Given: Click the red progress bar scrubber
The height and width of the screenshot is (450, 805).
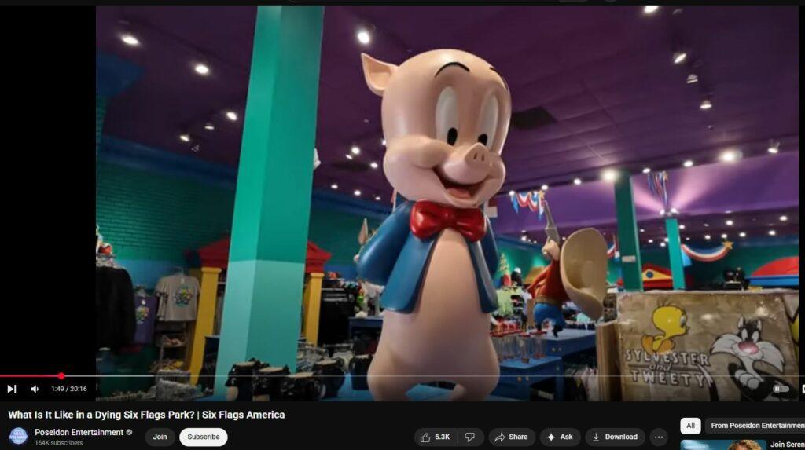Looking at the screenshot, I should pos(61,376).
